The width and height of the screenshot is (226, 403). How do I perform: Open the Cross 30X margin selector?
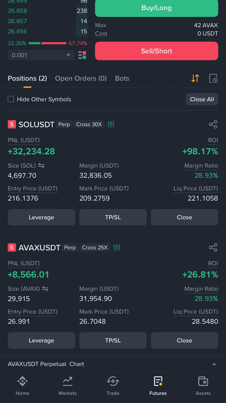coord(89,124)
